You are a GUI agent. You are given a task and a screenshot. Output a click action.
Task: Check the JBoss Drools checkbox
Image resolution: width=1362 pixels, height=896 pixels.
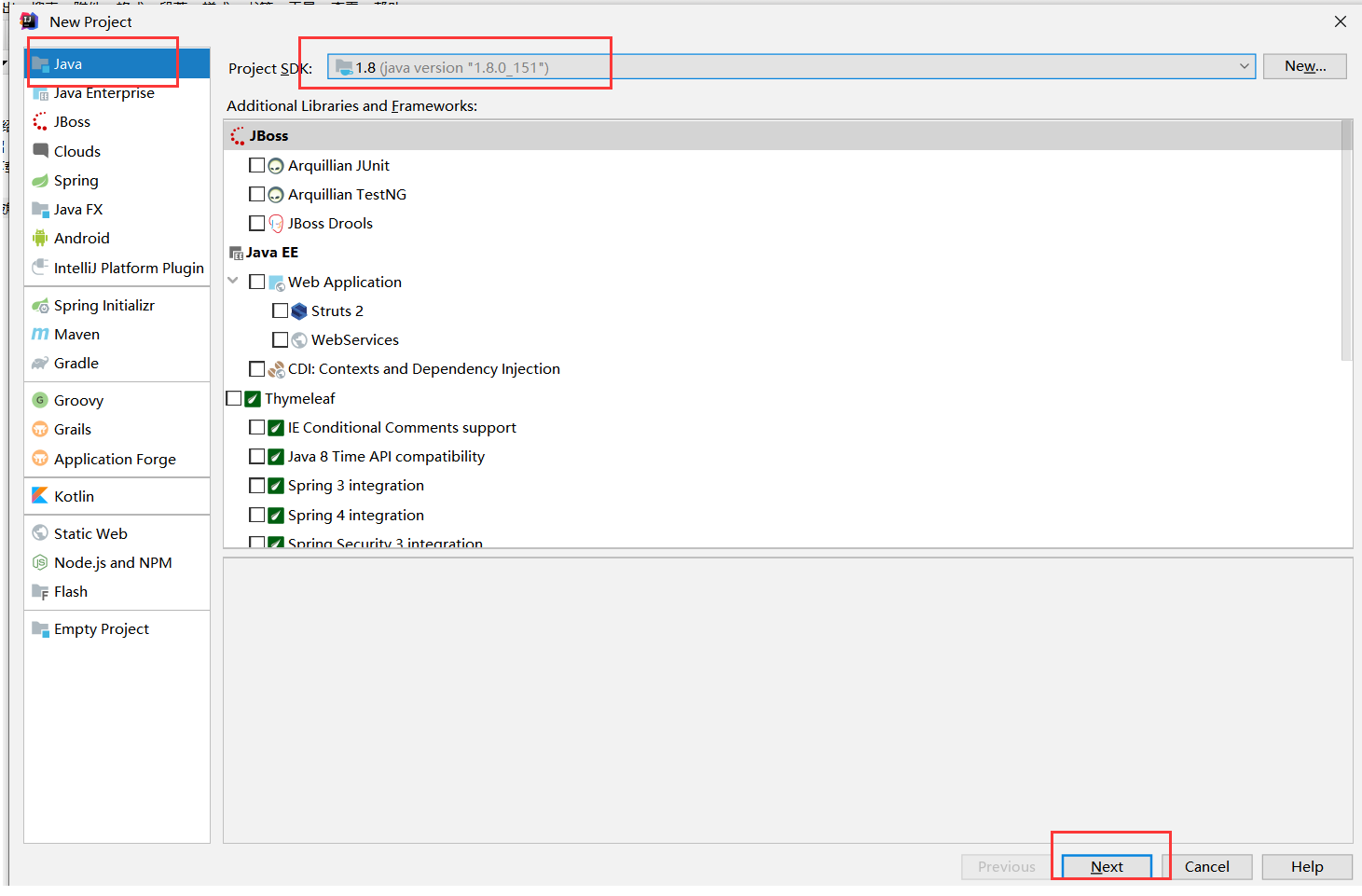(x=257, y=223)
